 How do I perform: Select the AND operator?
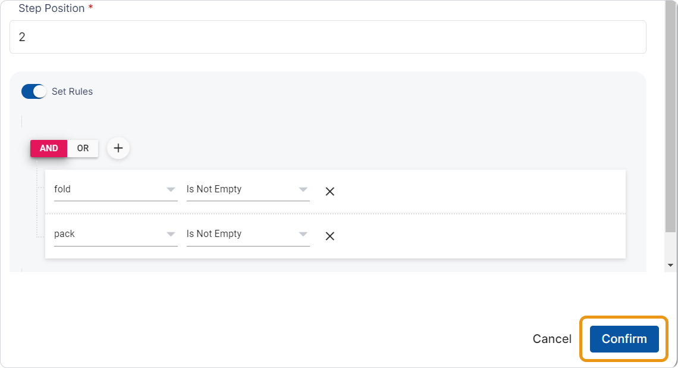point(49,148)
